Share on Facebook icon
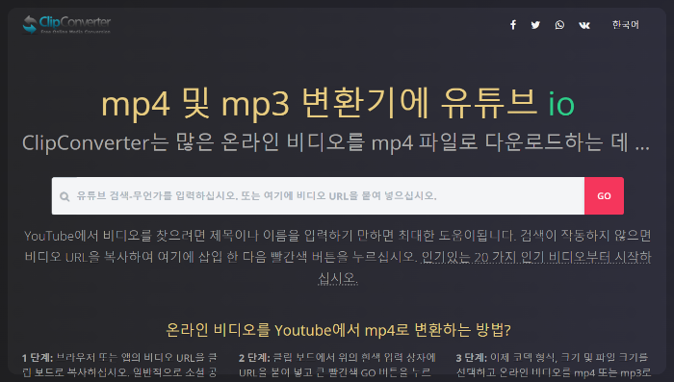The width and height of the screenshot is (674, 382). [513, 25]
